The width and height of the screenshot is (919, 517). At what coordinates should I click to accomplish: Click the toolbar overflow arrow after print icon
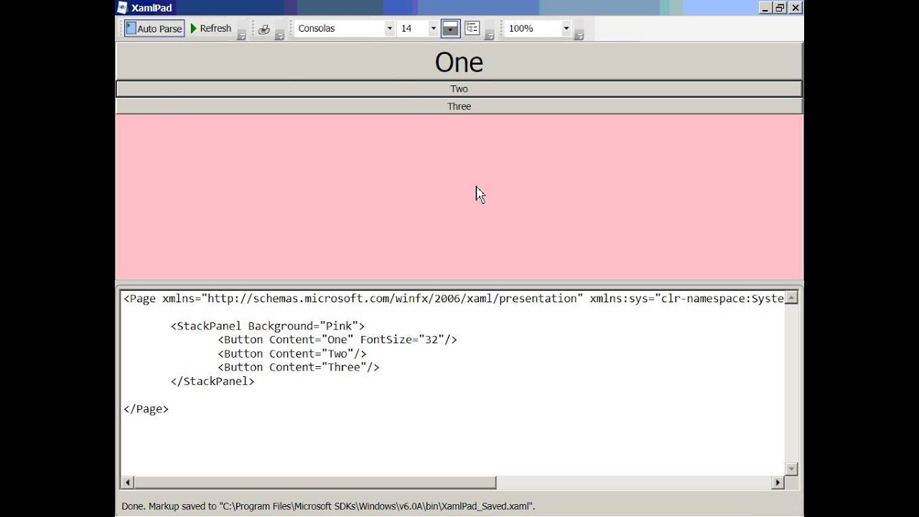[279, 35]
